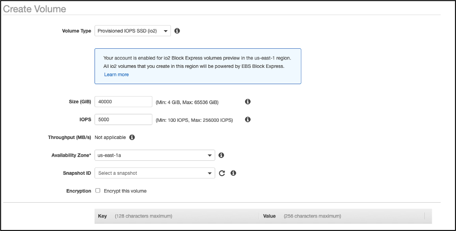Click the Not applicable throughput text
This screenshot has height=231, width=456.
pos(110,138)
